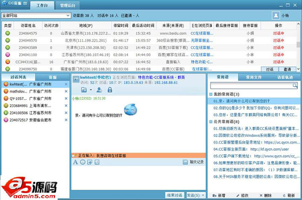
Task: Click 新增 to add a phrase
Action: tap(218, 195)
